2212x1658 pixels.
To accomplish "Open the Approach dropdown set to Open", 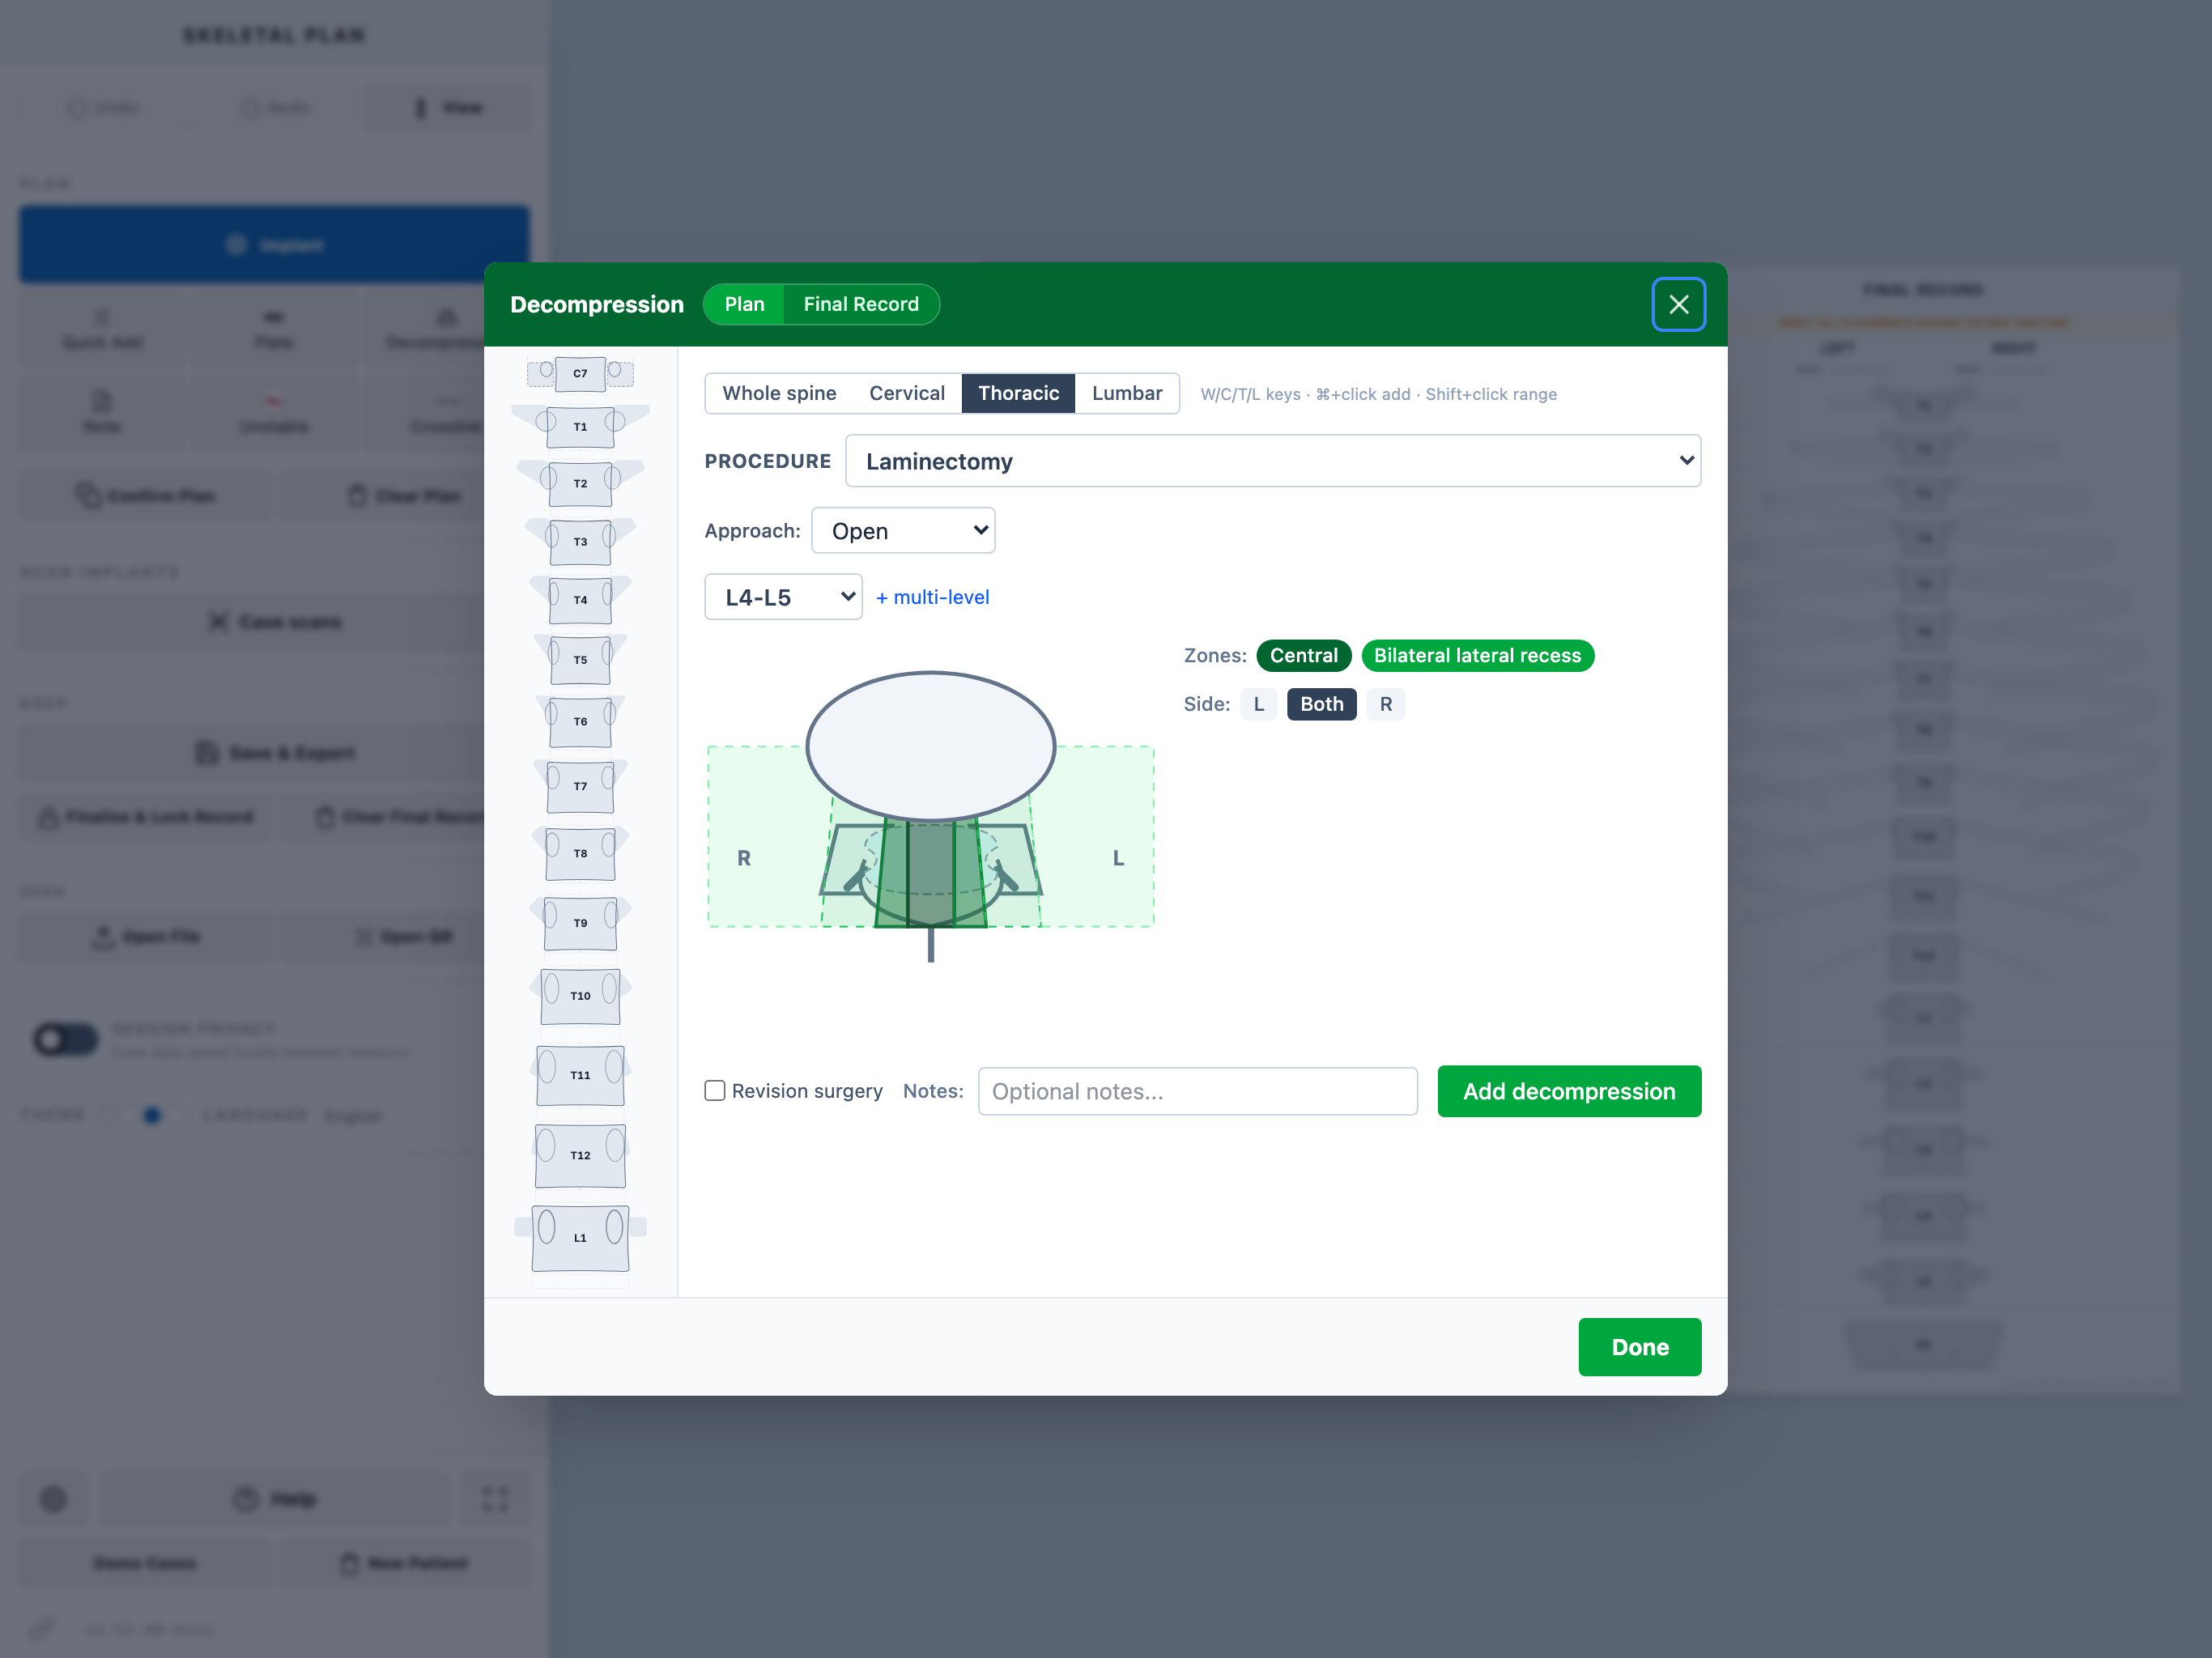I will coord(903,531).
